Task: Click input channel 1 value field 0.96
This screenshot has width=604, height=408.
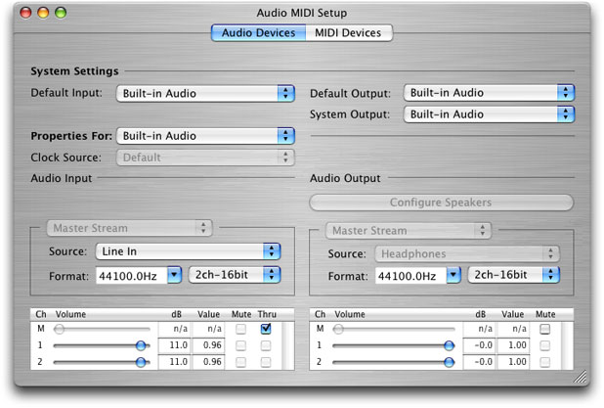Action: click(208, 345)
